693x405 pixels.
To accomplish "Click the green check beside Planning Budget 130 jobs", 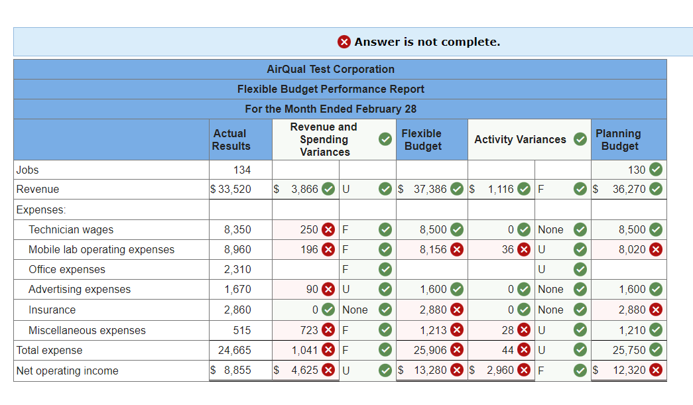I will coord(656,170).
